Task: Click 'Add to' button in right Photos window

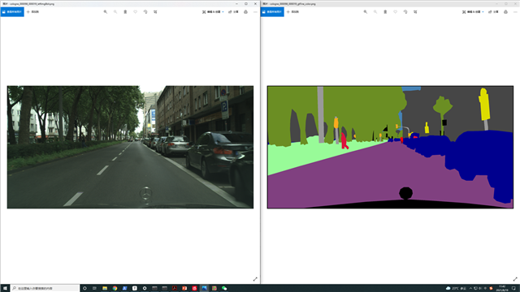Action: (292, 12)
